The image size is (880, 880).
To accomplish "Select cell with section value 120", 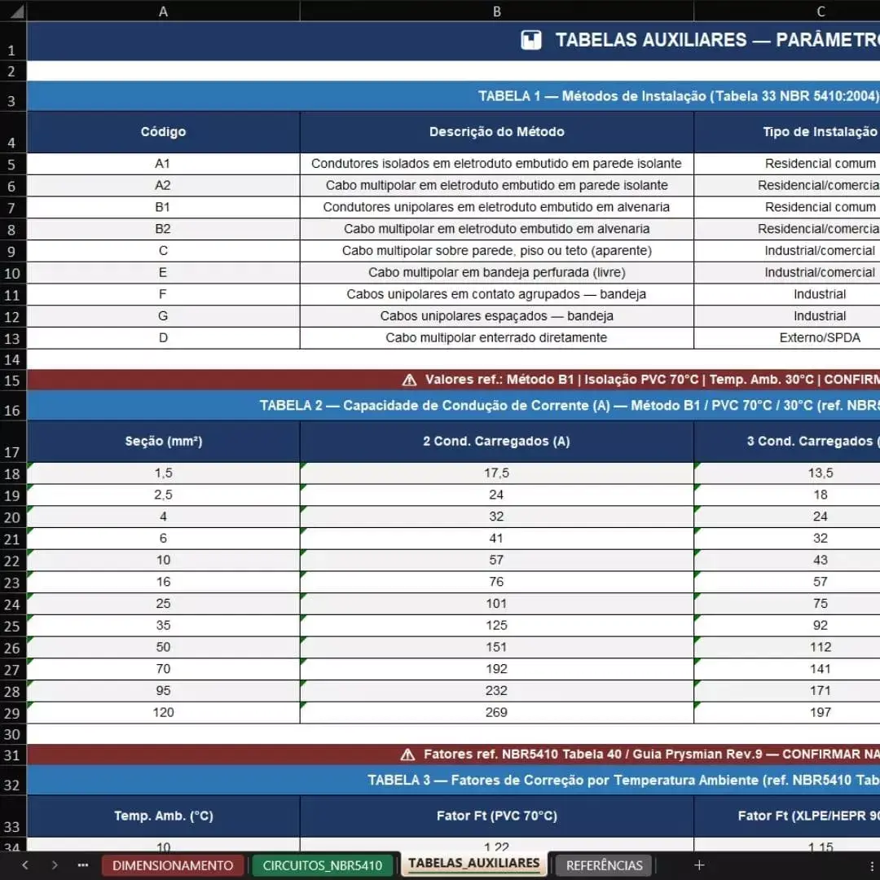I will point(163,713).
